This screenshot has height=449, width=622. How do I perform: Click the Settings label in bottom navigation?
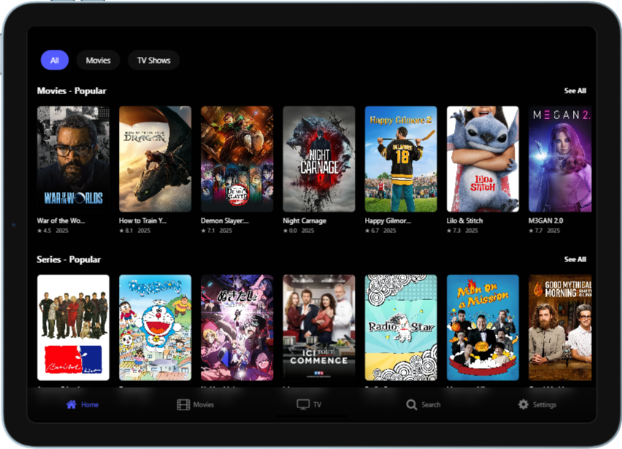(x=545, y=404)
